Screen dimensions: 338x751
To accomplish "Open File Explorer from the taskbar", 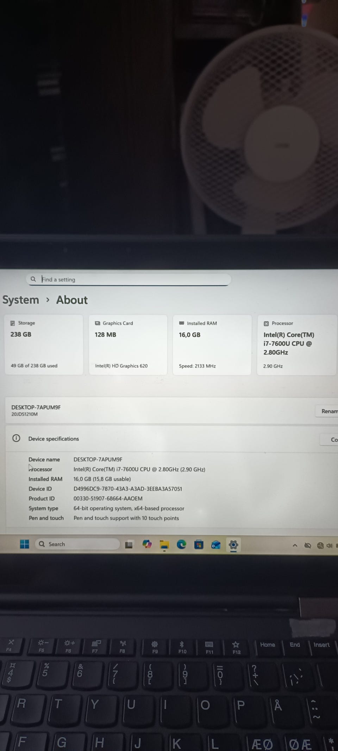I will pyautogui.click(x=164, y=545).
